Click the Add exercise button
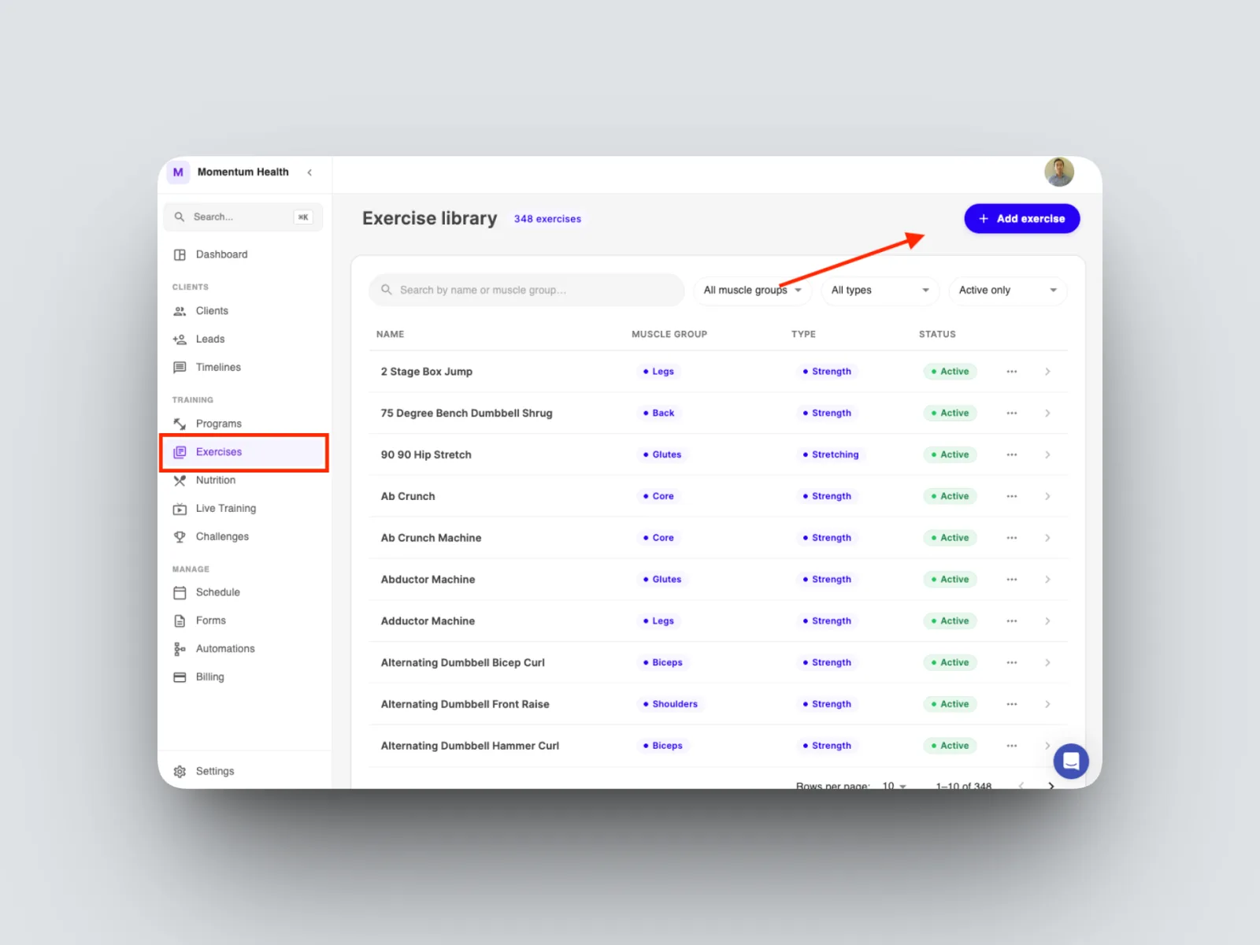 pos(1021,219)
